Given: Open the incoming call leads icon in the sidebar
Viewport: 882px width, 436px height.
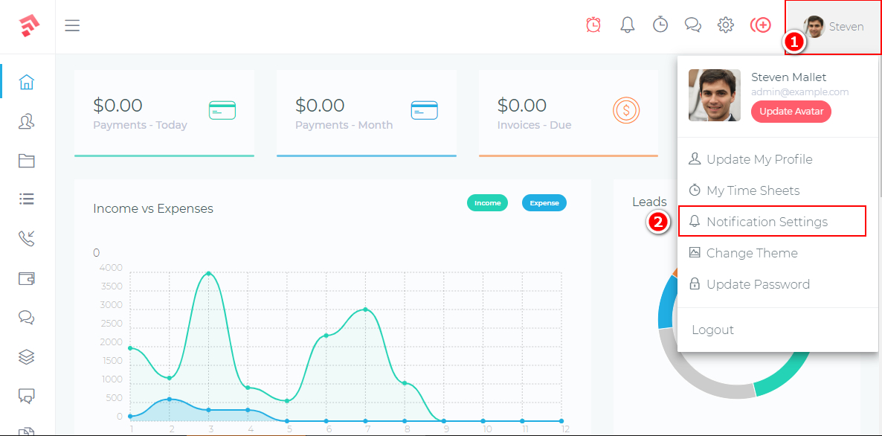Looking at the screenshot, I should tap(27, 239).
